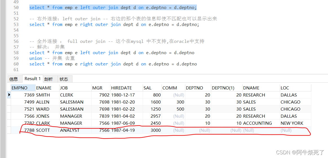Viewport: 328px width, 158px height.
Task: Select RESEARCH cell in SMITH's row
Action: click(x=261, y=95)
